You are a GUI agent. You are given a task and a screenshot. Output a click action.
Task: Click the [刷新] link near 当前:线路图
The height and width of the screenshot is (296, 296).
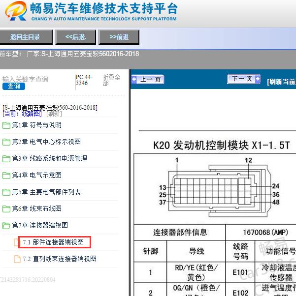(54, 114)
